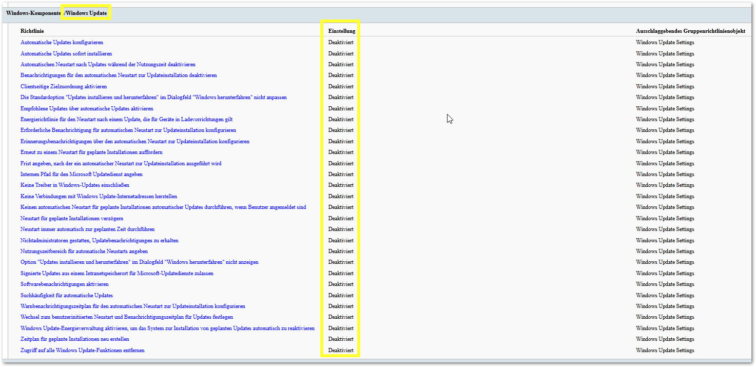This screenshot has height=367, width=756.
Task: Click 'Erforderliche Benachrichtigung für automatischen Neustart' link
Action: [x=128, y=130]
